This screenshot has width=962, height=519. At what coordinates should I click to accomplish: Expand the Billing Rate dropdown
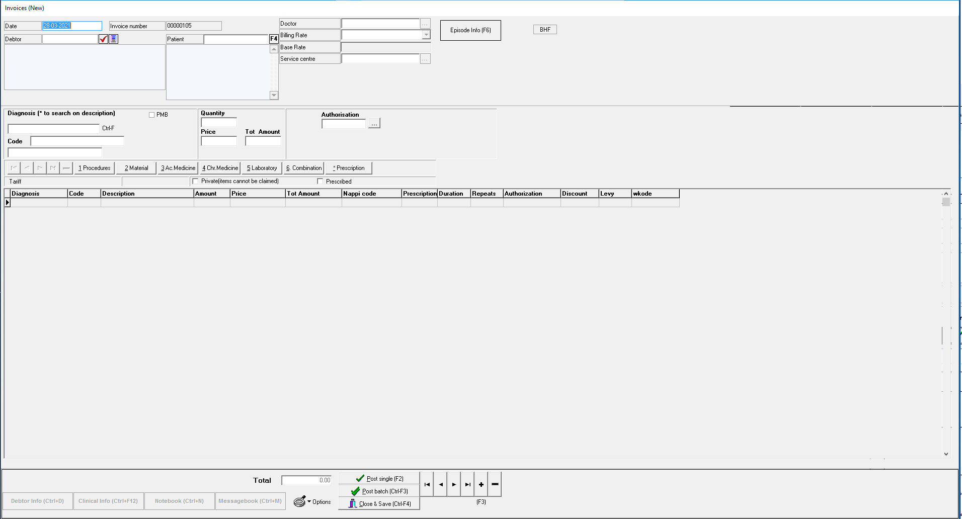426,35
